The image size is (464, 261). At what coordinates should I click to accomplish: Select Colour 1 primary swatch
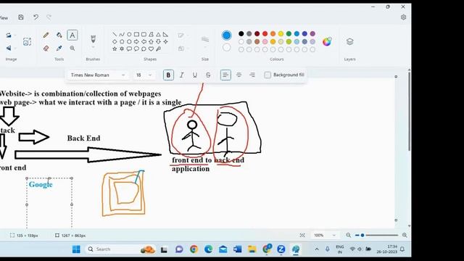pyautogui.click(x=226, y=36)
